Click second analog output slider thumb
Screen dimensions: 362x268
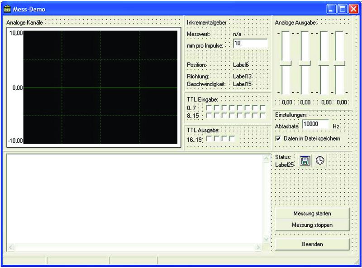pyautogui.click(x=305, y=63)
